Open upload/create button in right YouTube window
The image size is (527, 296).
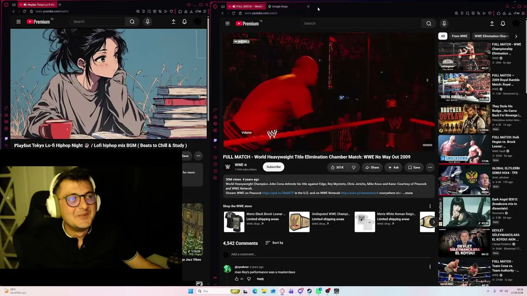(x=492, y=23)
